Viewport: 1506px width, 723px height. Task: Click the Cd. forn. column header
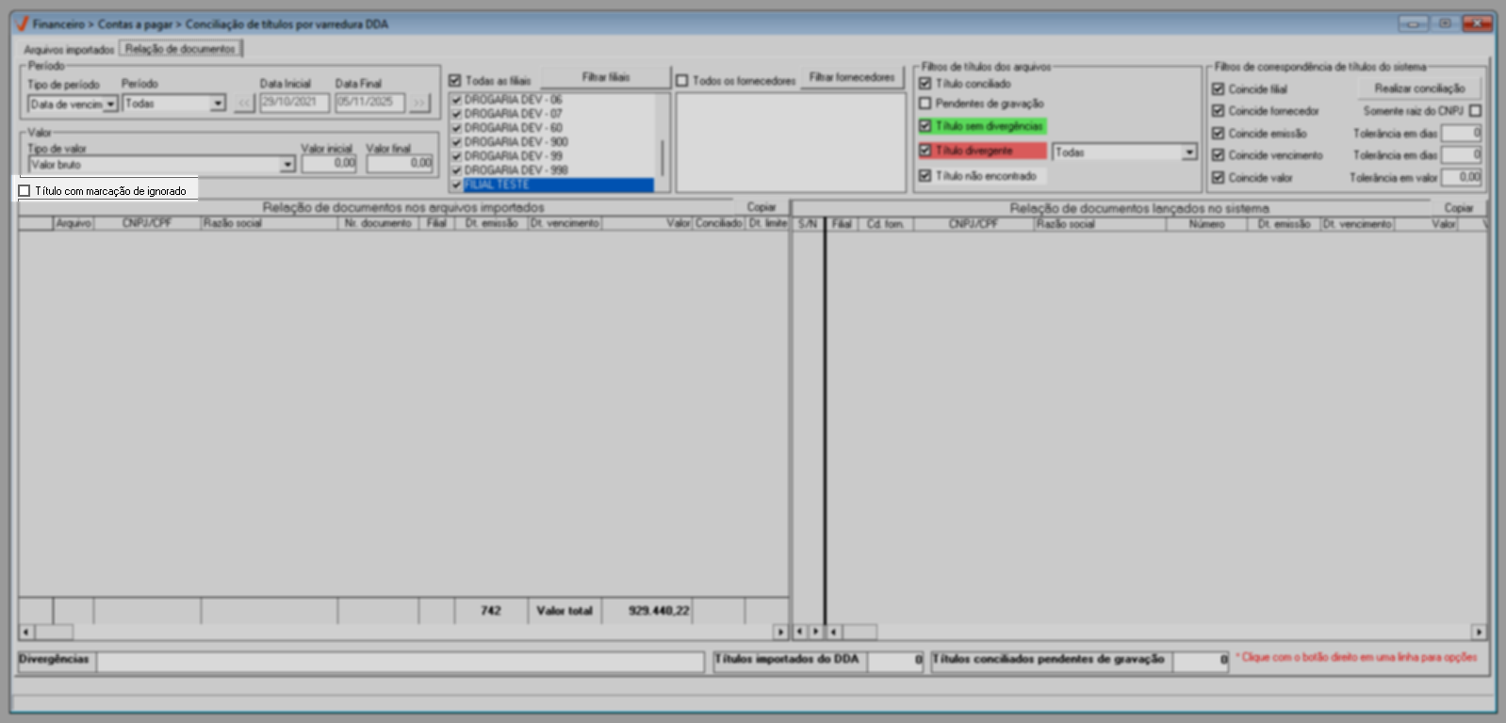(x=884, y=224)
